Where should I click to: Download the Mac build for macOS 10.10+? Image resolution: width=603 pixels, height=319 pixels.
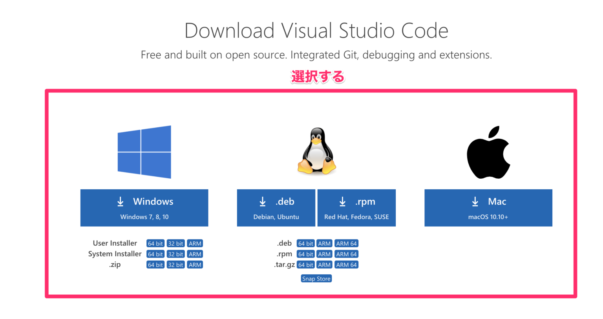[x=488, y=208]
